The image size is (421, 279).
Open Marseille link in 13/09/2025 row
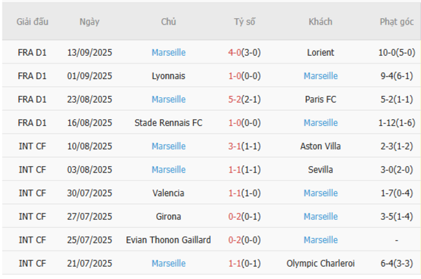pos(168,53)
